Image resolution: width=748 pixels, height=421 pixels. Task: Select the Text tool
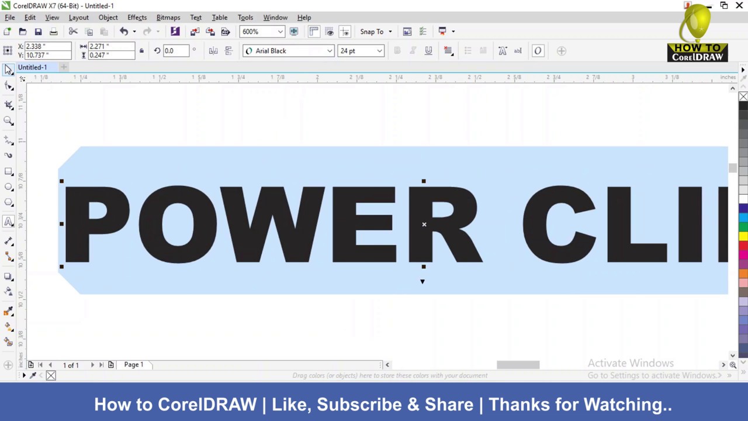[x=9, y=220]
